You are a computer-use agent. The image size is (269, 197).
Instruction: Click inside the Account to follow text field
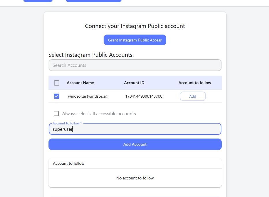135,129
